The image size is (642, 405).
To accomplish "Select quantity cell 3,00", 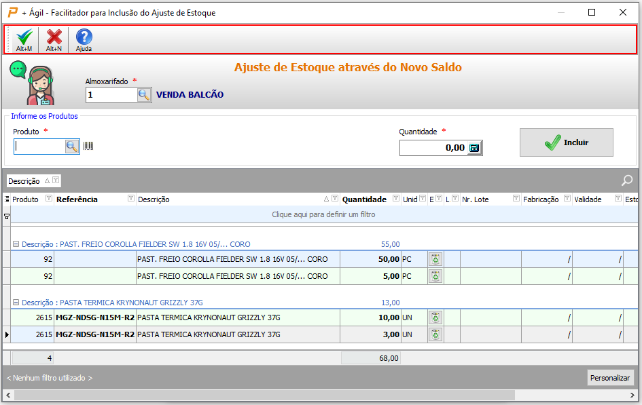I will [370, 334].
